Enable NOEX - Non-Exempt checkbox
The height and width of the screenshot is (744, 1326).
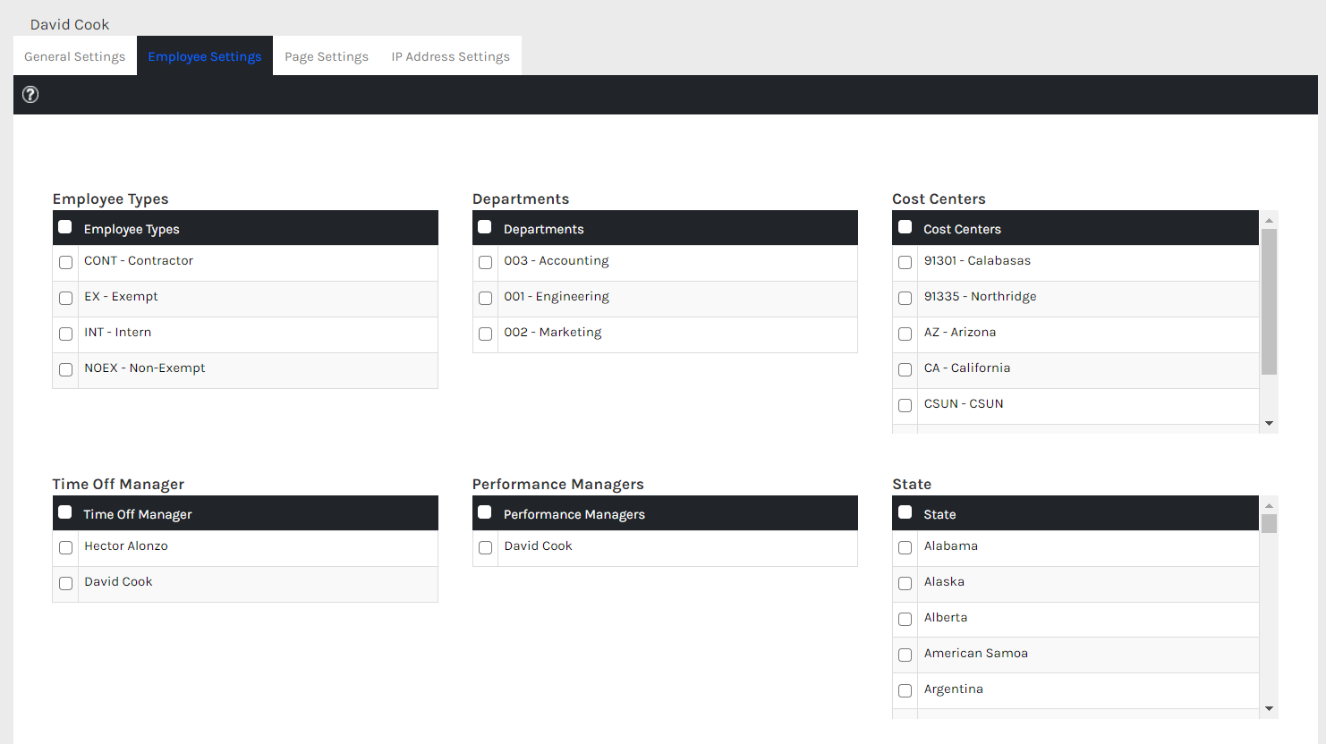click(65, 369)
